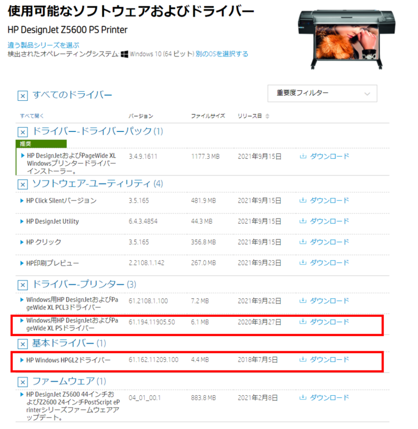Image resolution: width=418 pixels, height=429 pixels.
Task: Click the HP Click Silentバージョン item name
Action: pos(61,201)
